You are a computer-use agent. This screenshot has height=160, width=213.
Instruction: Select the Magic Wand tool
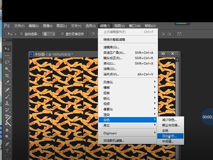[7, 69]
